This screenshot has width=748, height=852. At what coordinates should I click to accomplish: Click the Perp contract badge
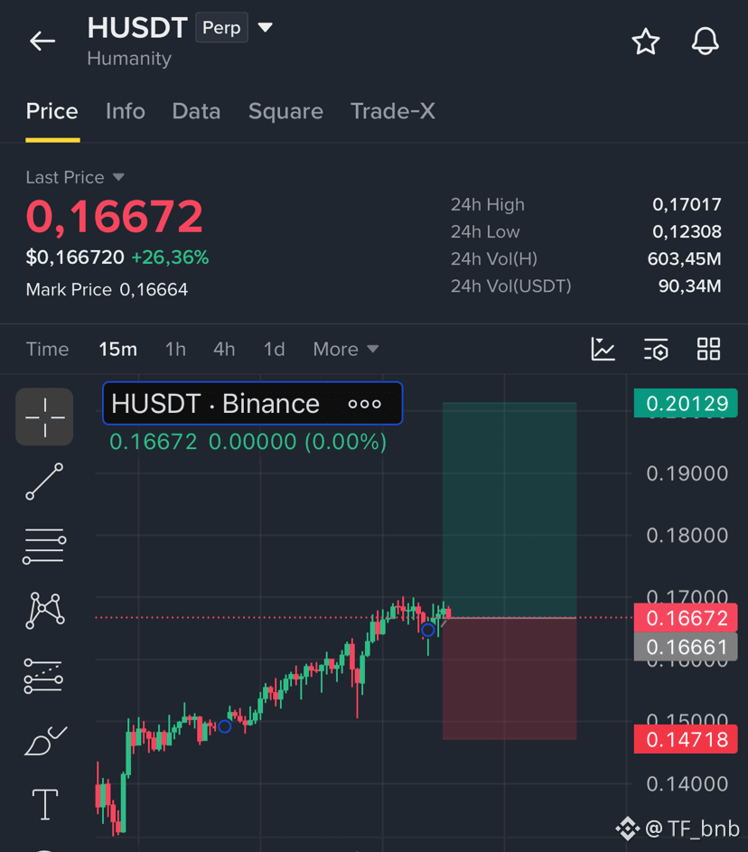221,27
